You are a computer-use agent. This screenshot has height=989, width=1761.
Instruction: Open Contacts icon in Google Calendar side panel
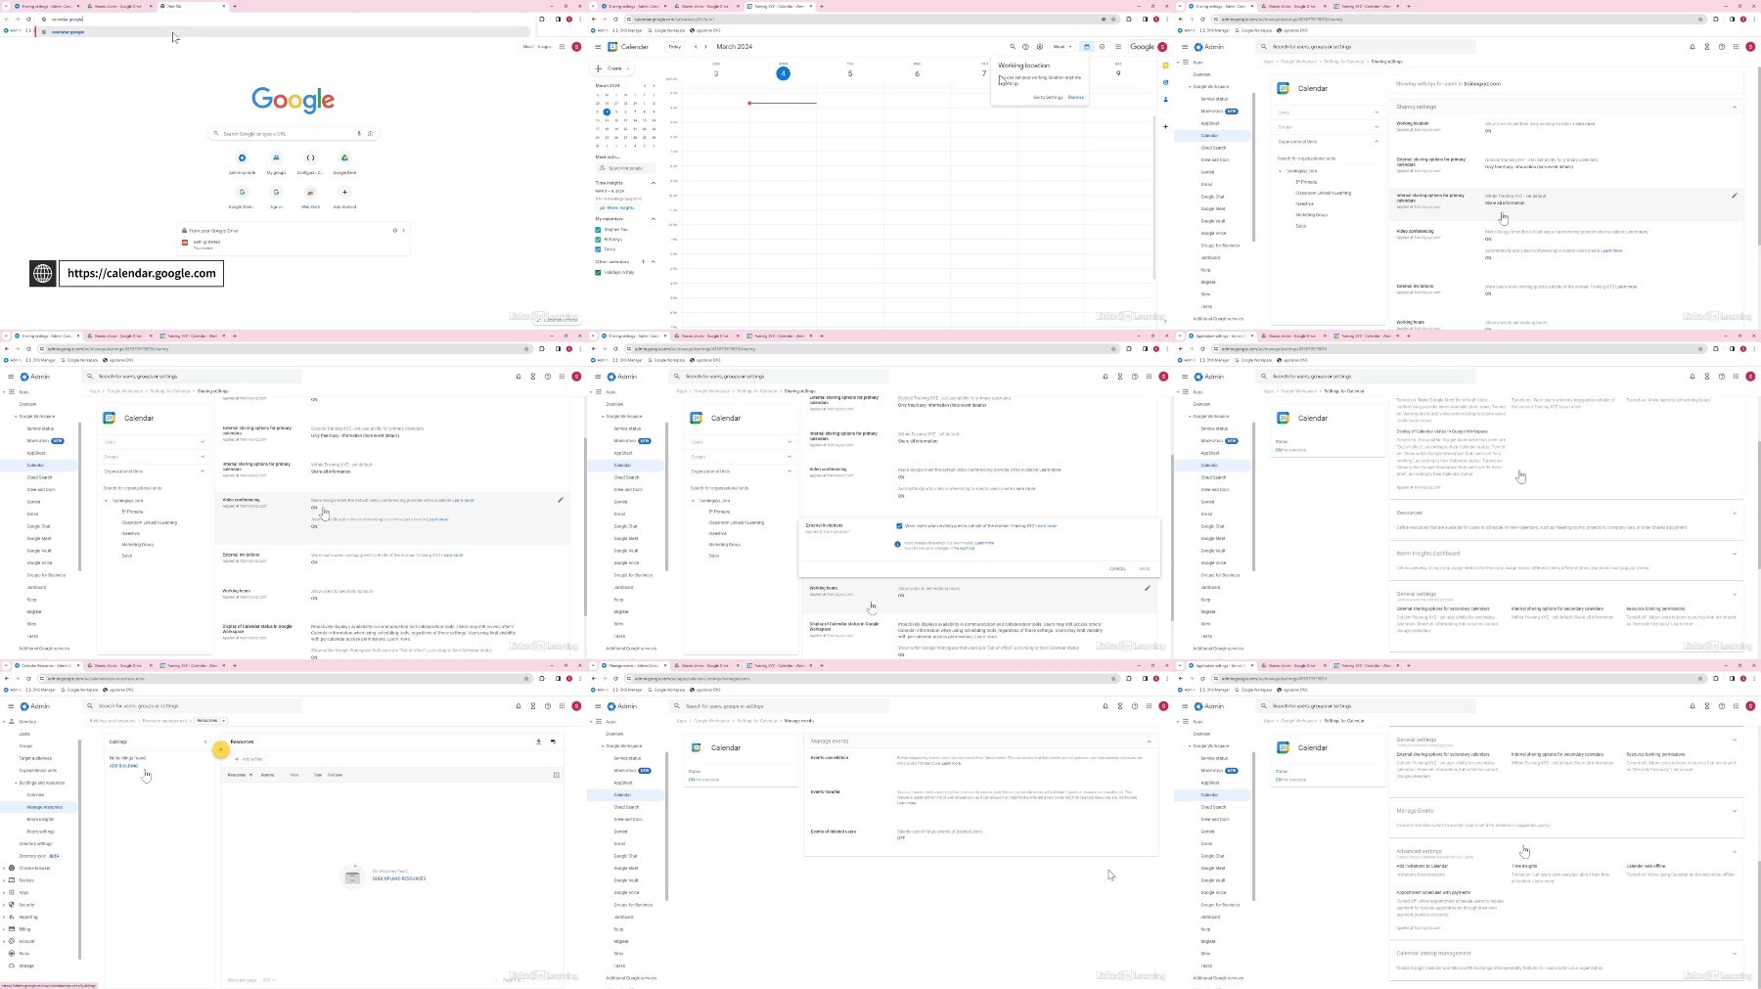(1165, 98)
